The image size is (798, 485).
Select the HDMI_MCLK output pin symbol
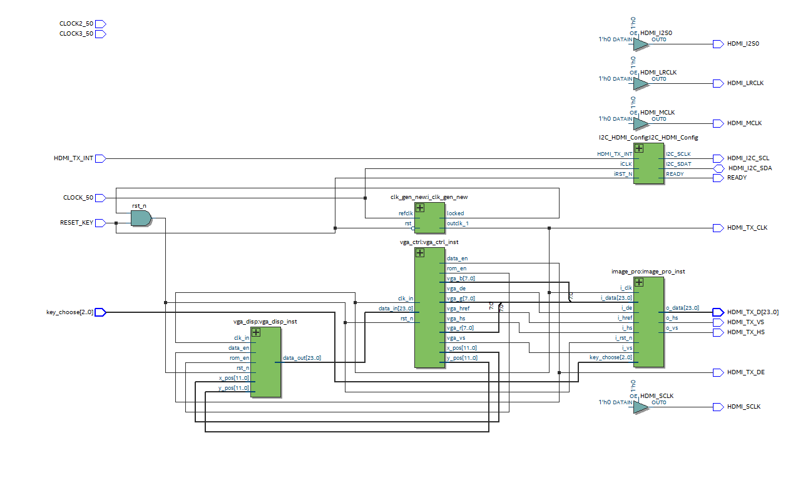point(719,123)
